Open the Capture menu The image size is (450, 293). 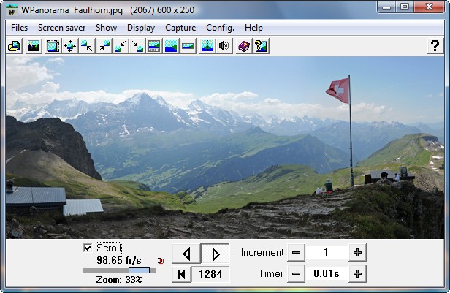click(x=180, y=28)
